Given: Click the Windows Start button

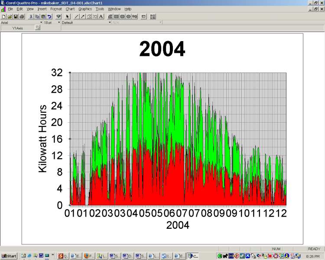Looking at the screenshot, I should [9, 256].
